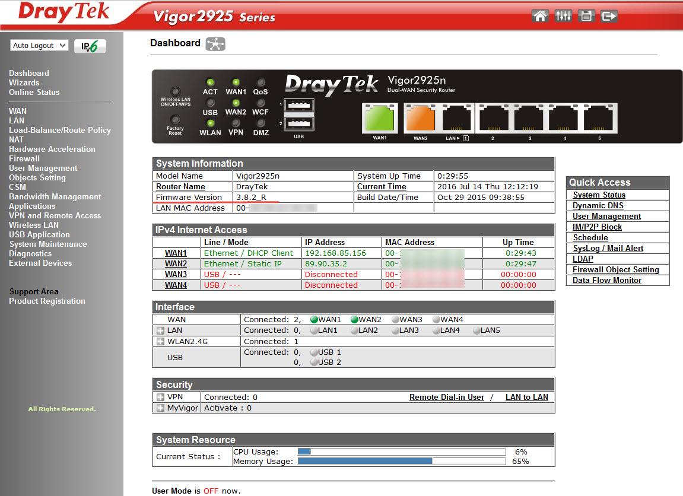The height and width of the screenshot is (496, 683).
Task: Click the DMZ LED indicator
Action: pyautogui.click(x=261, y=123)
